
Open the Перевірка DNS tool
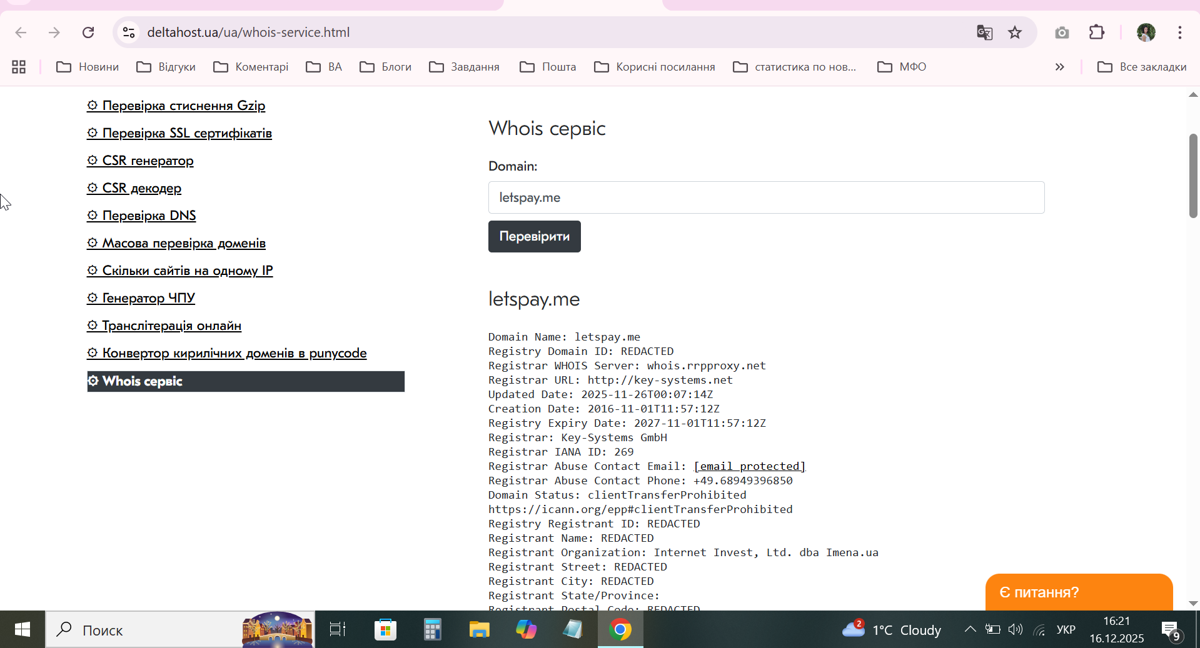click(x=141, y=216)
